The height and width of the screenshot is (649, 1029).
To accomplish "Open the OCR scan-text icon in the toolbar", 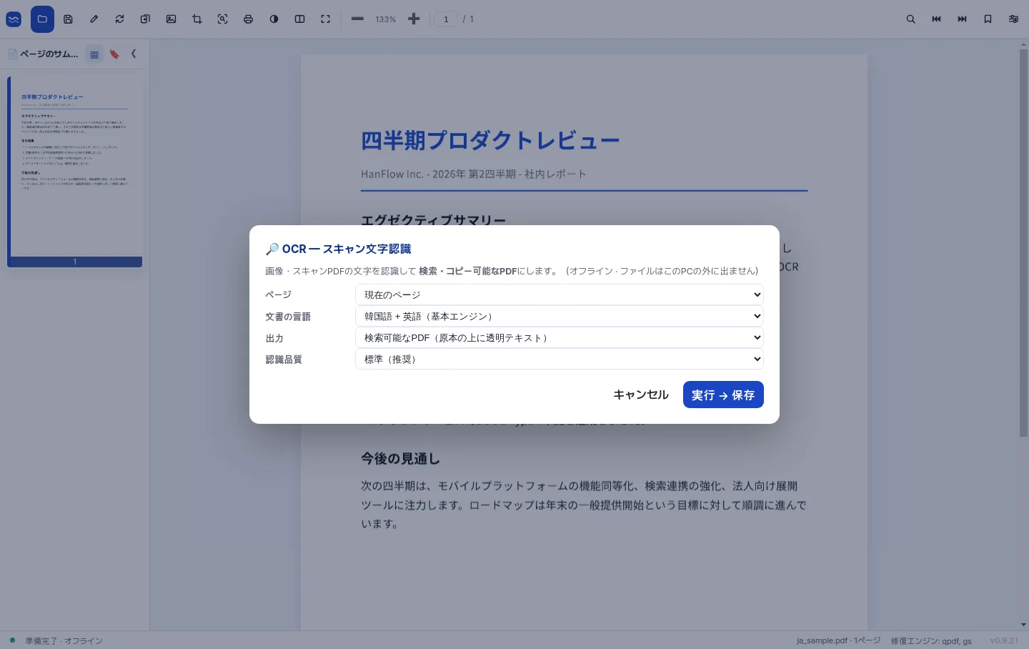I will (222, 19).
